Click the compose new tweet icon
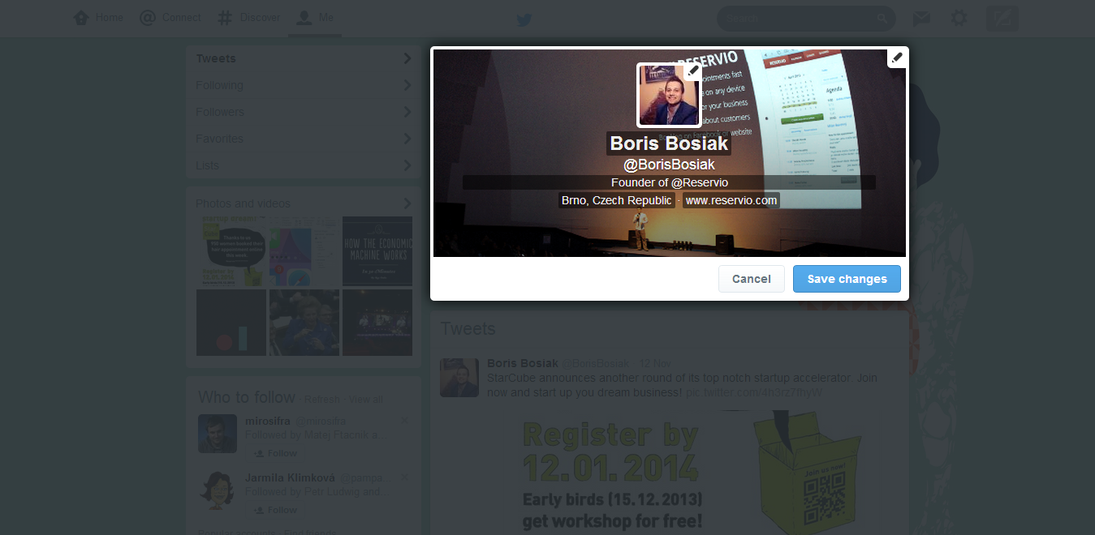 [1002, 18]
